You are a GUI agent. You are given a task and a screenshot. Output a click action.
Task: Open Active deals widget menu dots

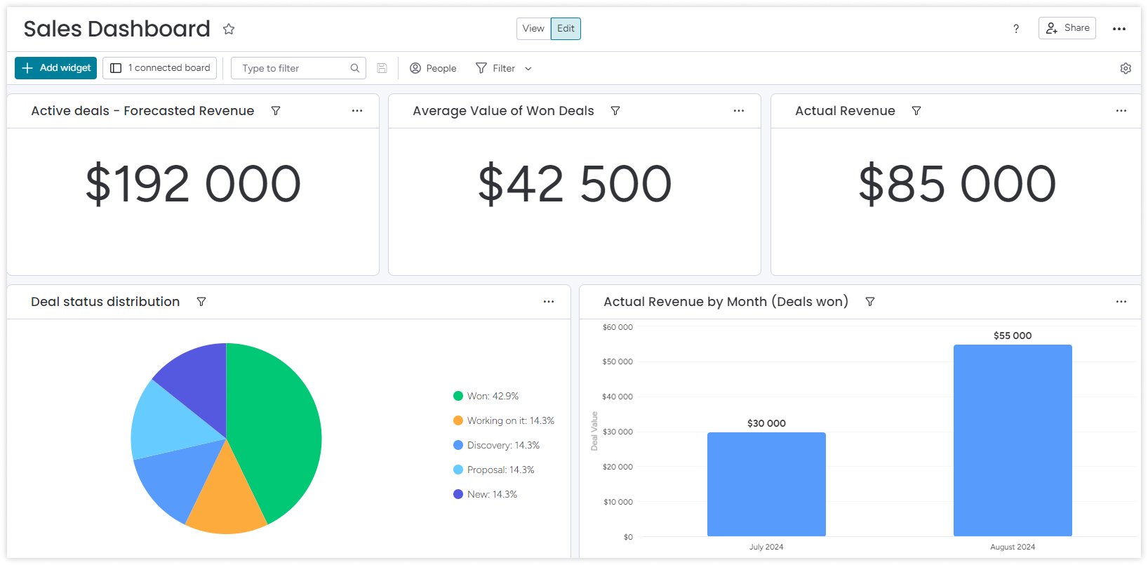357,111
